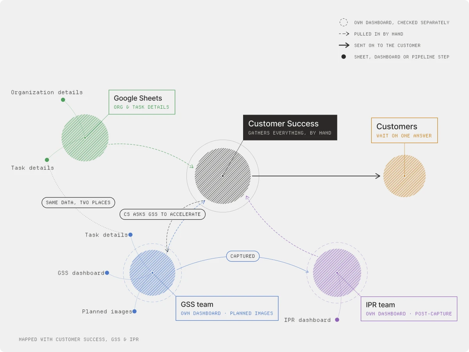The width and height of the screenshot is (469, 352).
Task: Click the blue GSS team hatched circle
Action: (x=152, y=273)
